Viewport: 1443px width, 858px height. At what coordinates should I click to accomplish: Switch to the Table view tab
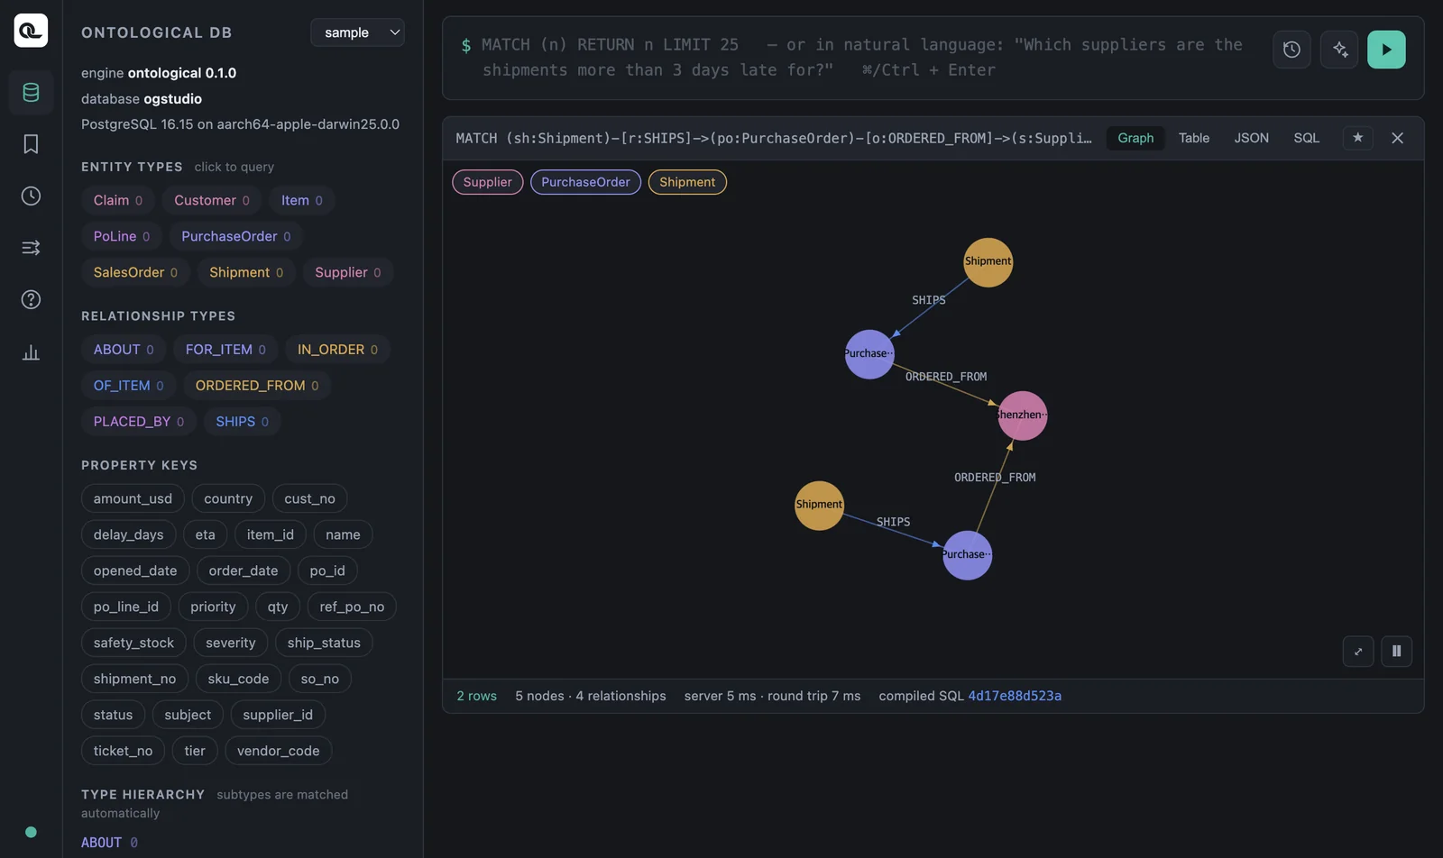tap(1194, 138)
